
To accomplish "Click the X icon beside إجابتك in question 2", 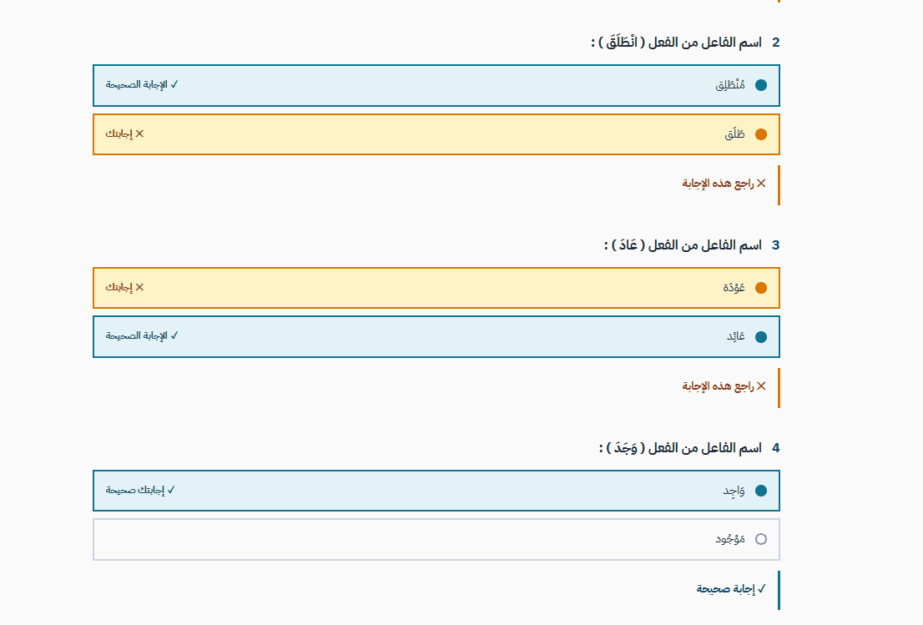I will click(x=139, y=134).
